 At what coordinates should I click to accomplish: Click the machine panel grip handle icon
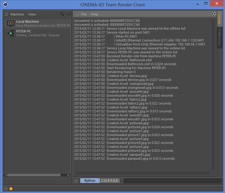6,14
